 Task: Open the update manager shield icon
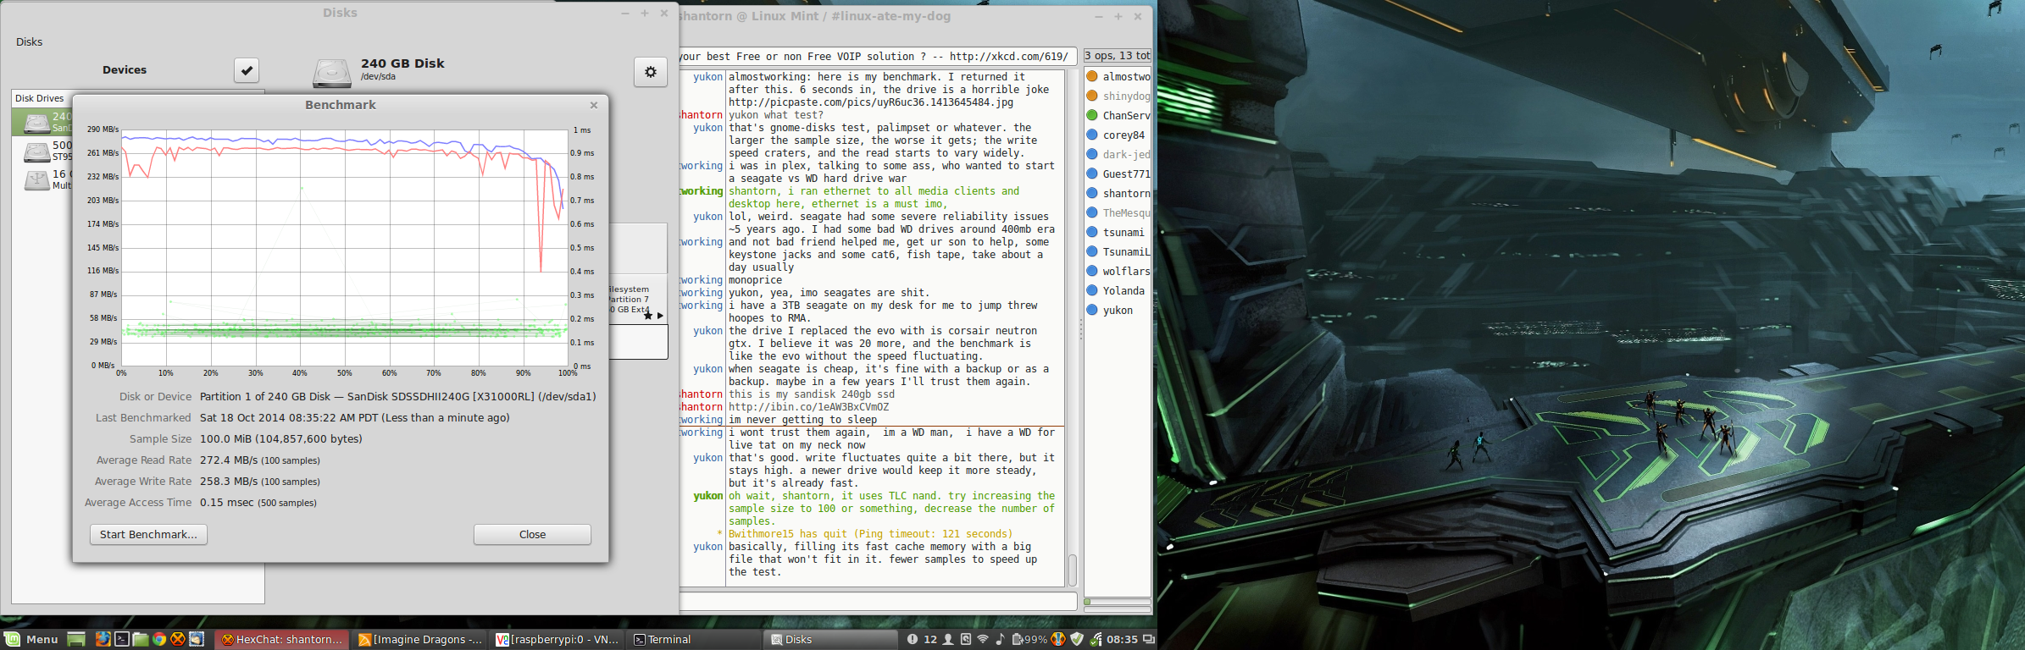[x=1077, y=639]
